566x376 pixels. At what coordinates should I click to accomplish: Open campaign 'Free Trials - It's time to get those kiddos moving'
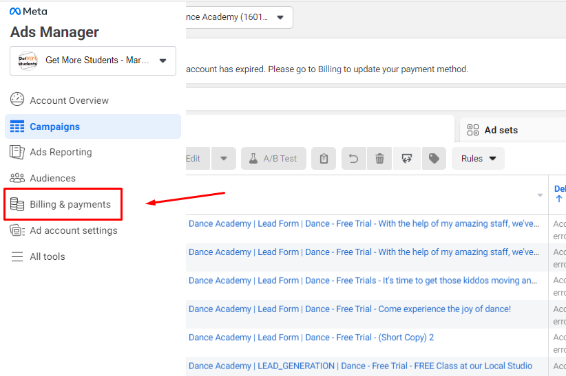[x=363, y=280]
